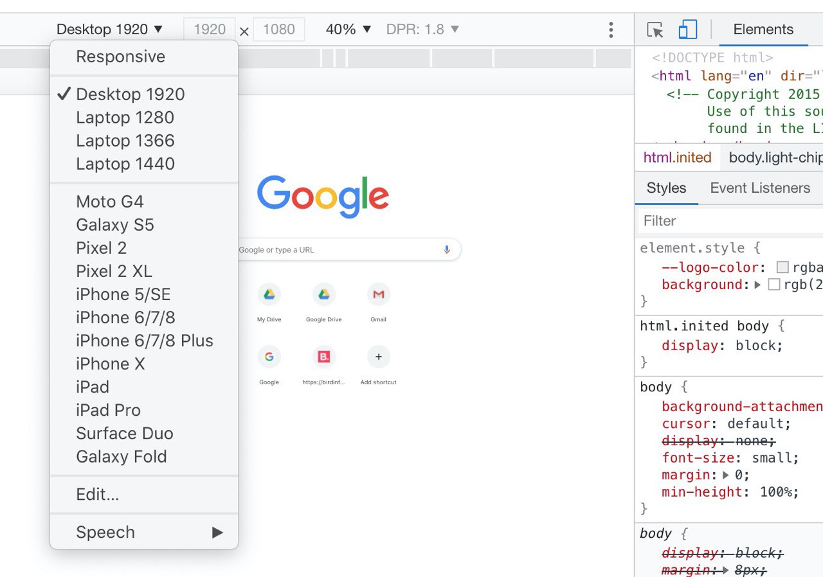Click the media query breakpoint bar
823x577 pixels.
315,58
